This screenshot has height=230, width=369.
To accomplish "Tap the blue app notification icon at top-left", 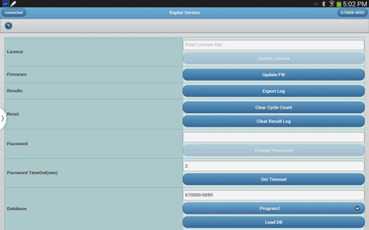I will pyautogui.click(x=5, y=4).
